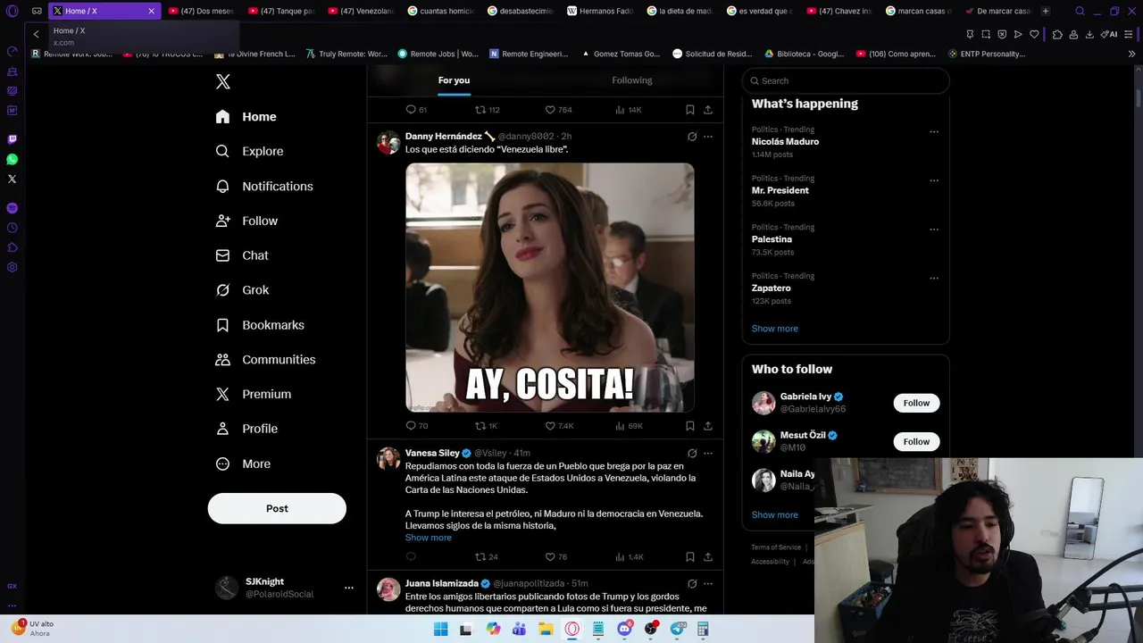Click the Post button
Viewport: 1143px width, 643px height.
(277, 508)
